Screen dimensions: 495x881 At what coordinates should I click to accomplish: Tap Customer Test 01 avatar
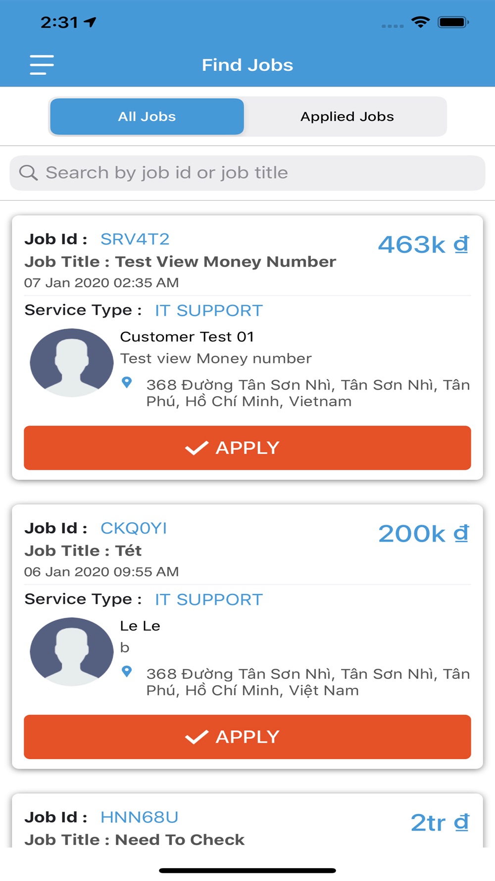click(72, 363)
